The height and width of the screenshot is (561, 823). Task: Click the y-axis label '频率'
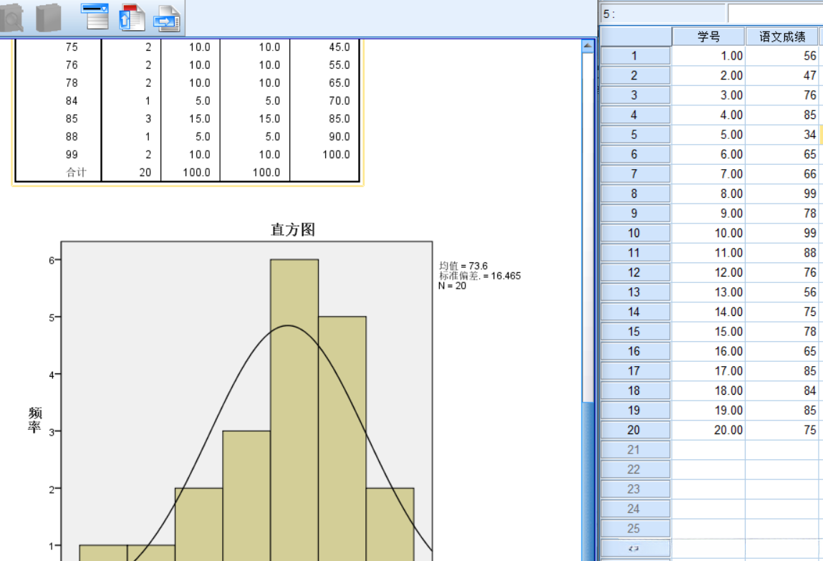pyautogui.click(x=34, y=419)
